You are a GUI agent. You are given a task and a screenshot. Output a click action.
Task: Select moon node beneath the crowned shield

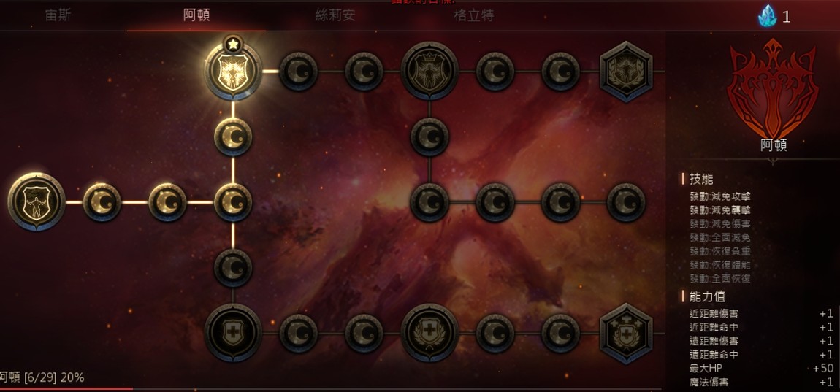[x=429, y=137]
